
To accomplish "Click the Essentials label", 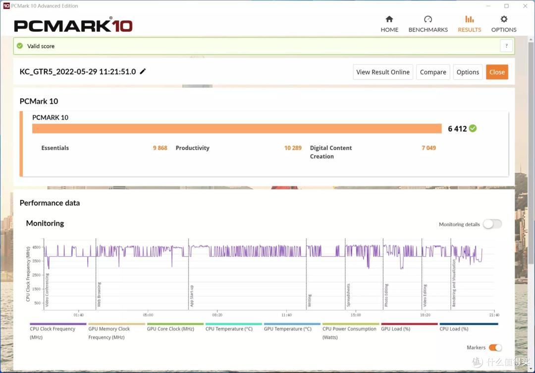I will (x=55, y=148).
